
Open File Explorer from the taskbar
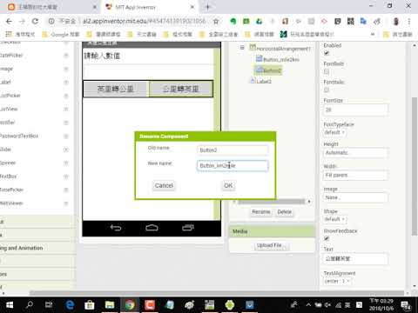click(110, 305)
